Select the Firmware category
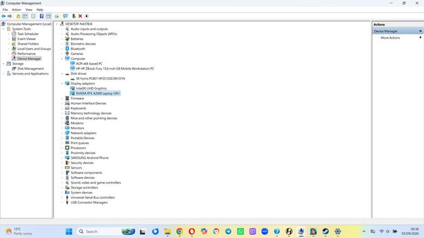The width and height of the screenshot is (424, 238). click(x=77, y=98)
